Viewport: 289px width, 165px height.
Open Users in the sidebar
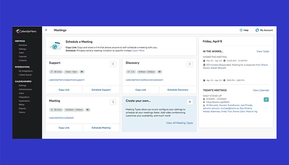[x=21, y=93]
